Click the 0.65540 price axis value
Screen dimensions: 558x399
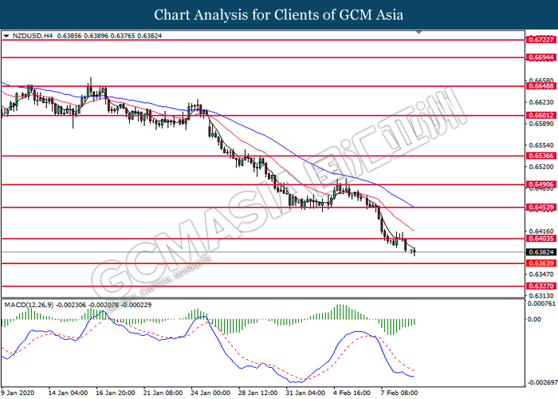pyautogui.click(x=541, y=145)
